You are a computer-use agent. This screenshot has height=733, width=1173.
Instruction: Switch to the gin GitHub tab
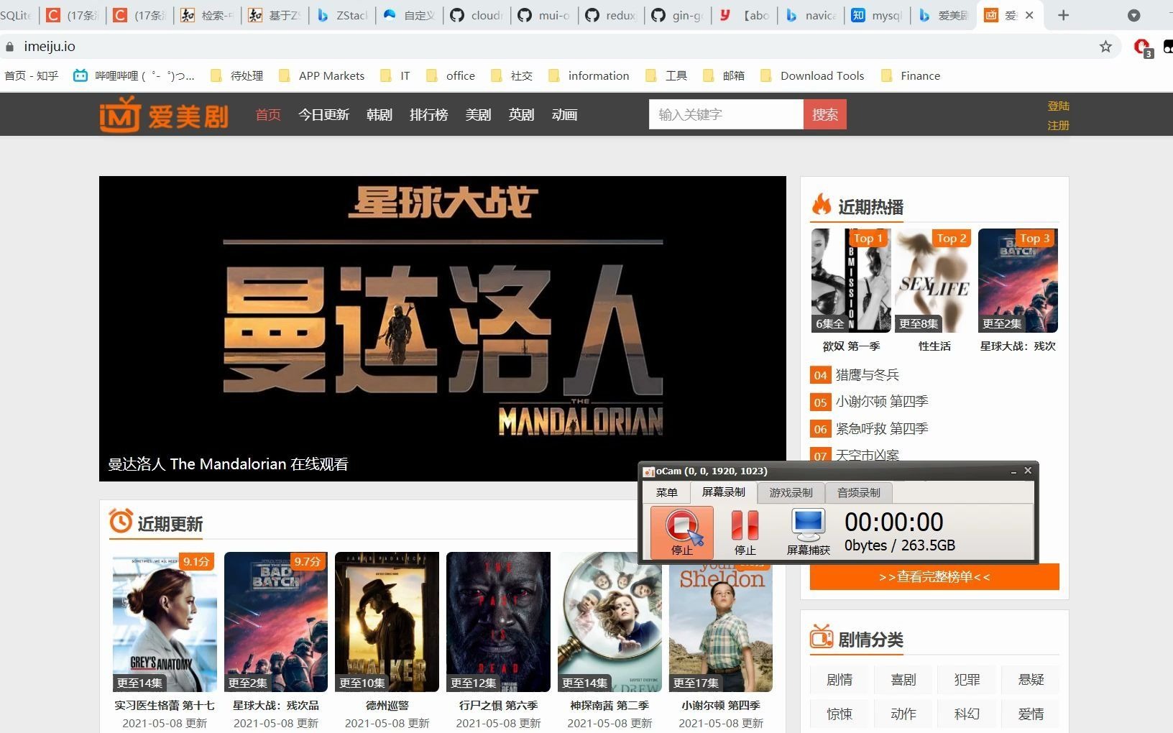click(677, 15)
